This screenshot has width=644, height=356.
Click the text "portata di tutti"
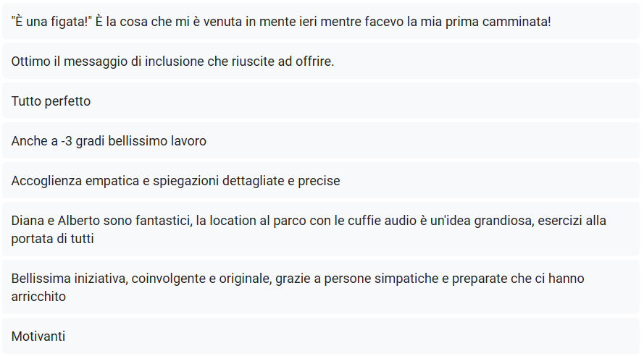[53, 239]
